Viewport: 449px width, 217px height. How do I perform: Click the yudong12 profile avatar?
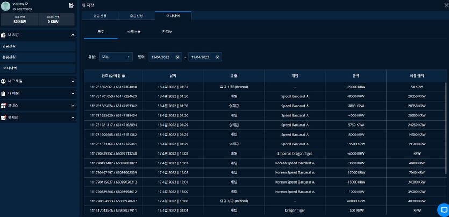click(6, 6)
